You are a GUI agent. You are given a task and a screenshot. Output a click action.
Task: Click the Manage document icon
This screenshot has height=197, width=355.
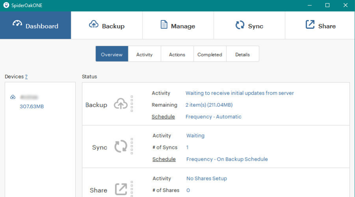[164, 24]
